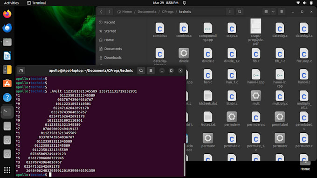Open the system status menu
Screen dimensions: 317x178
tap(304, 3)
